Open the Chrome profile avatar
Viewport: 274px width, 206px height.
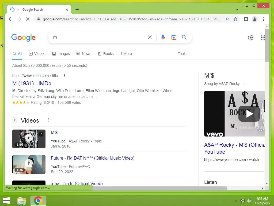click(255, 19)
